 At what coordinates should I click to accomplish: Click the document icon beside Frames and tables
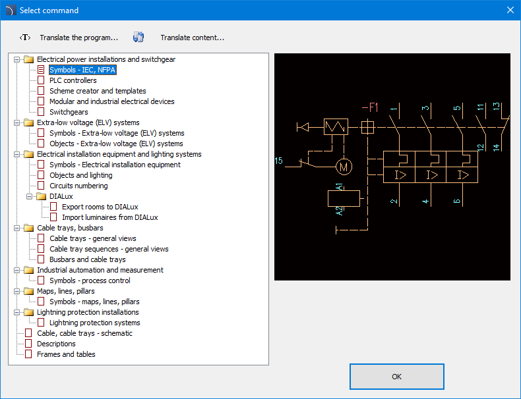(28, 354)
